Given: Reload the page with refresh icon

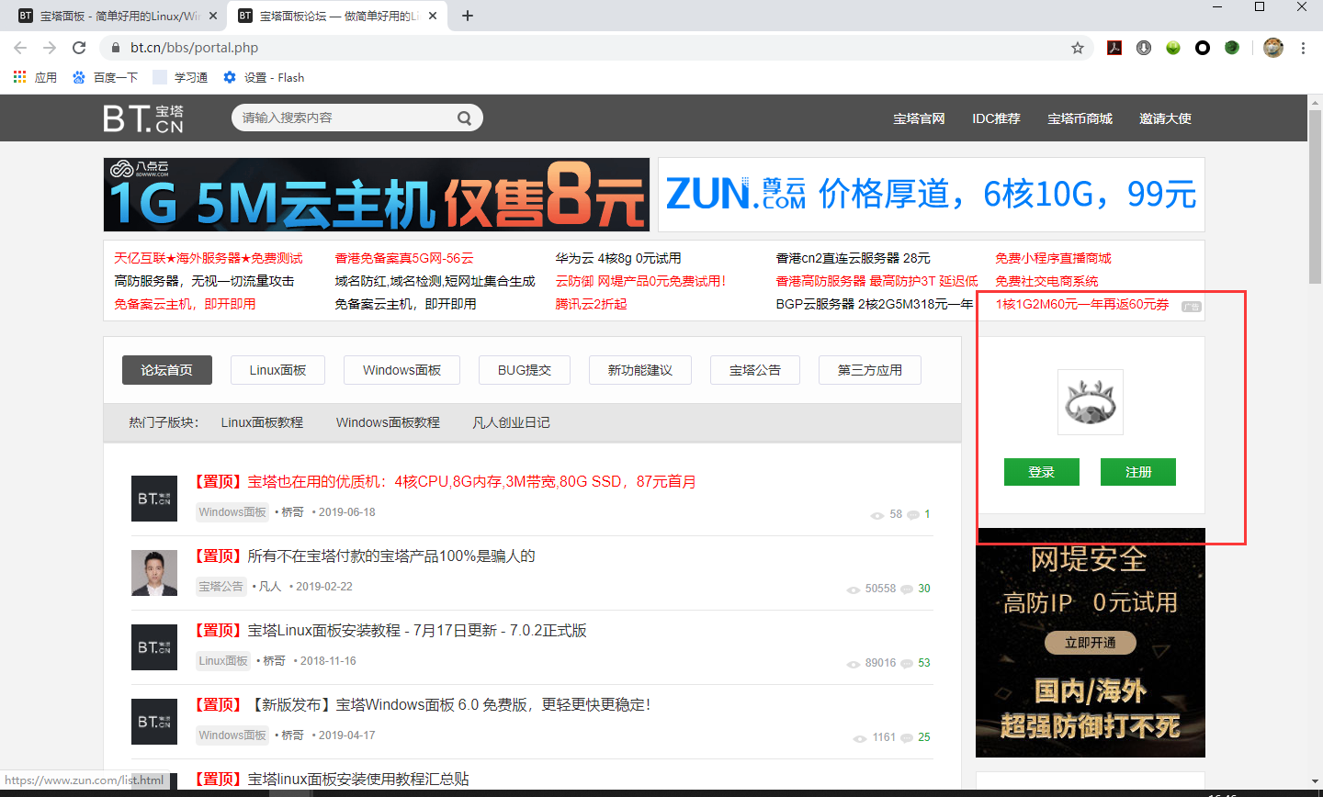Looking at the screenshot, I should coord(79,48).
